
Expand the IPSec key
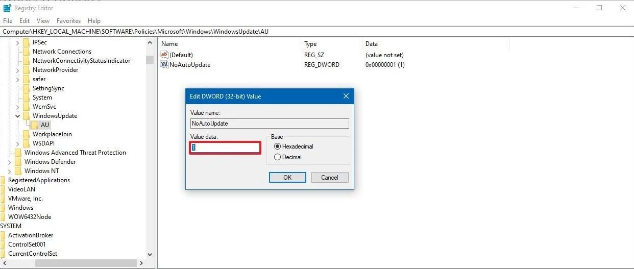(18, 42)
